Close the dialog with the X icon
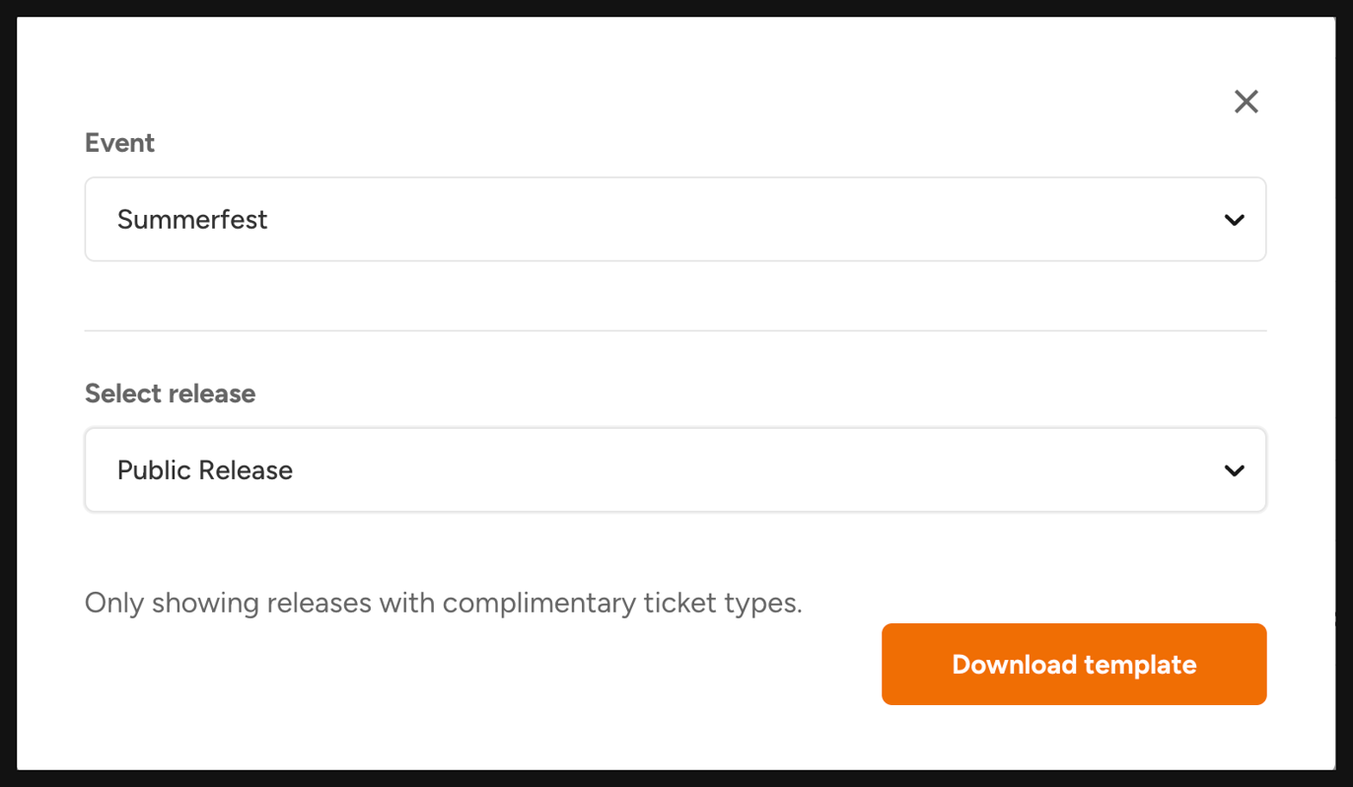Viewport: 1353px width, 787px height. tap(1246, 102)
